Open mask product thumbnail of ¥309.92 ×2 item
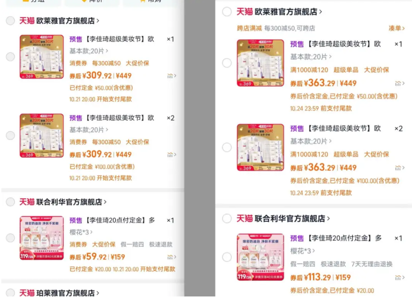 42,136
